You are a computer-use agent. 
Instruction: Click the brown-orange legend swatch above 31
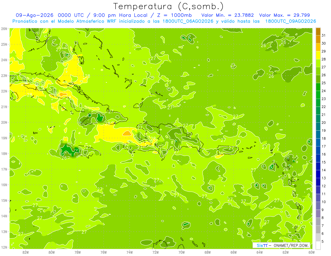(318, 31)
